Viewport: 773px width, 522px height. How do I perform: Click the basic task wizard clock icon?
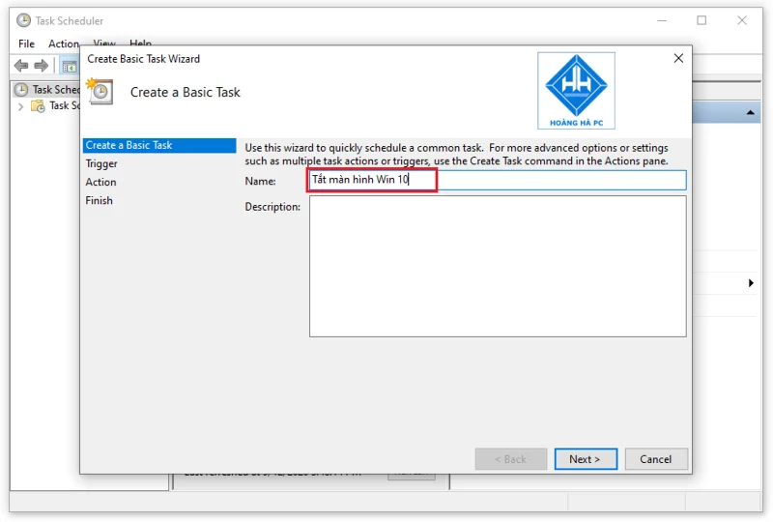[x=100, y=91]
